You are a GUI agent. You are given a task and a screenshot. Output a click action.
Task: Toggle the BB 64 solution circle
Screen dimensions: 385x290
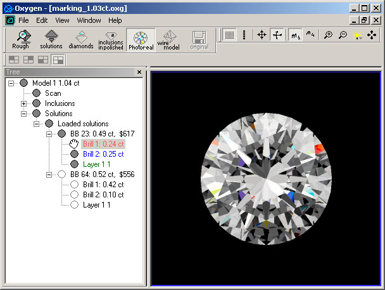point(61,175)
